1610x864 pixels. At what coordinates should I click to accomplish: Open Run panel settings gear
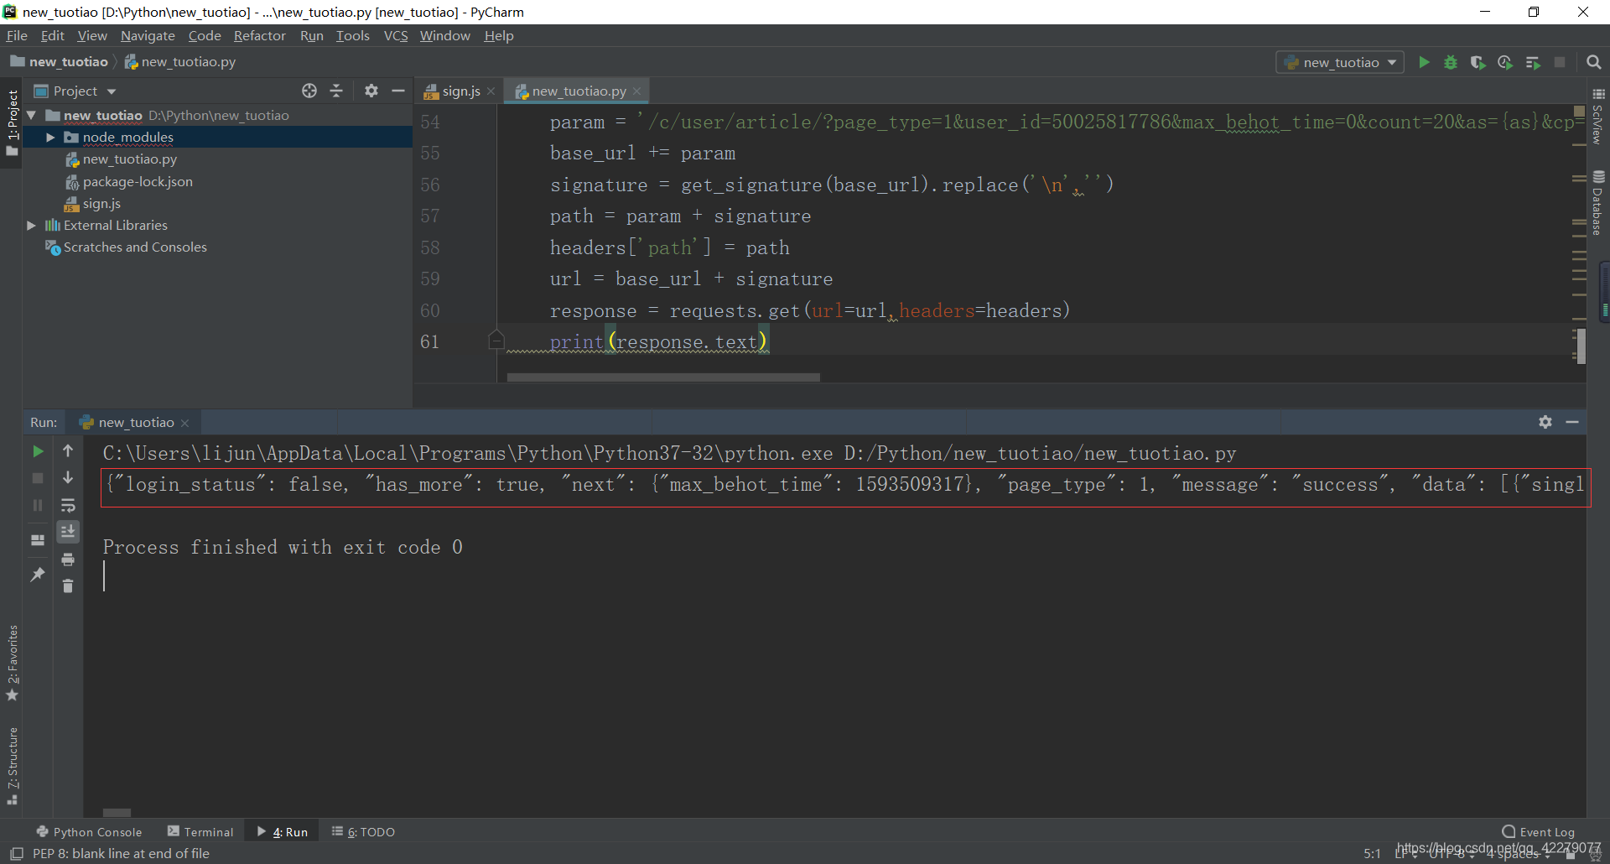[1545, 422]
